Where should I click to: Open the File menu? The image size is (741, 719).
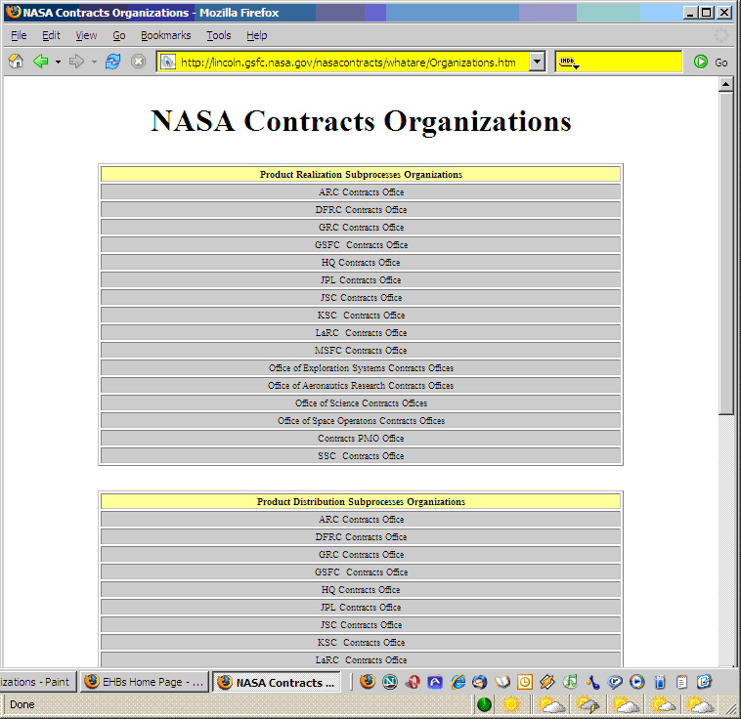click(19, 35)
